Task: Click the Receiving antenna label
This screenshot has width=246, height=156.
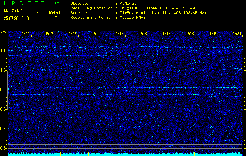Action: [90, 18]
